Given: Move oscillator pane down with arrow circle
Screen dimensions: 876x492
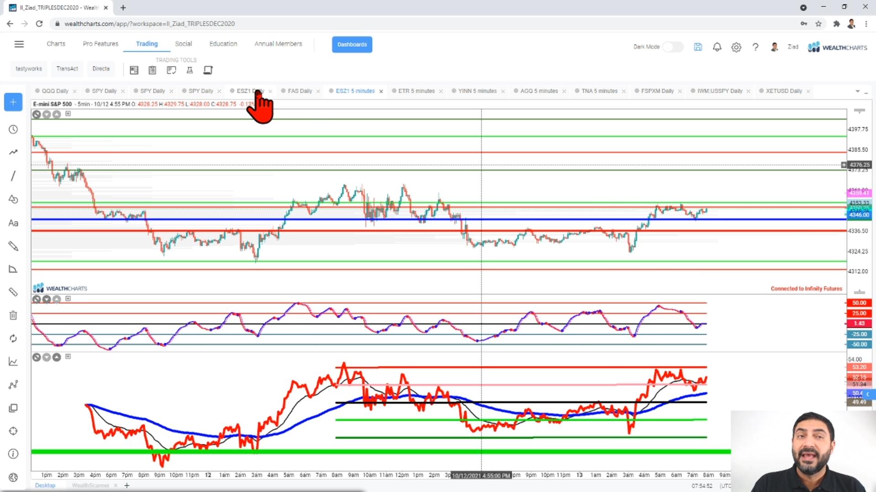Looking at the screenshot, I should coord(47,299).
